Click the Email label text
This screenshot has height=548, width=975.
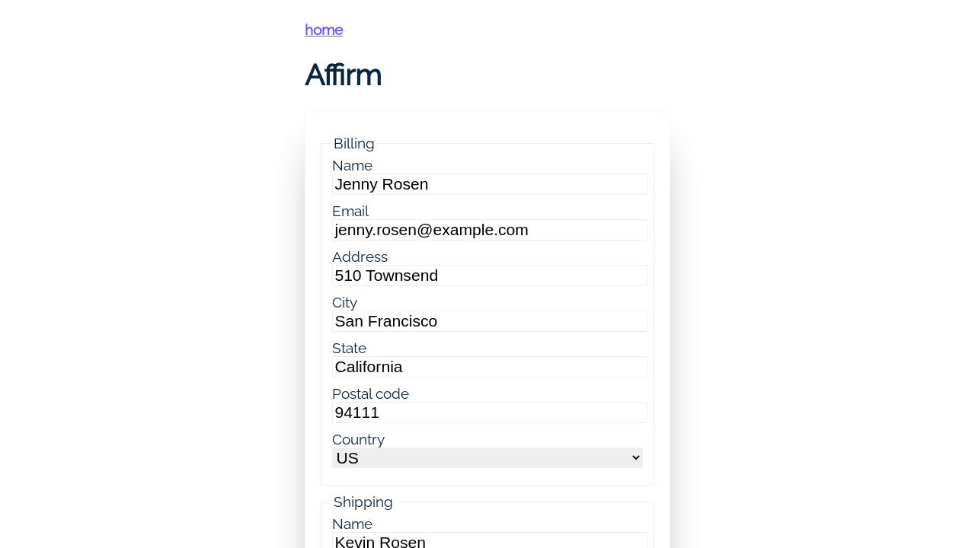[350, 211]
